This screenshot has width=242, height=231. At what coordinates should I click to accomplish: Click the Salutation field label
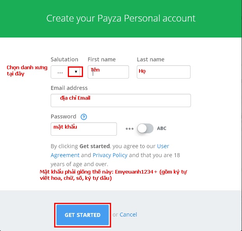pos(64,59)
